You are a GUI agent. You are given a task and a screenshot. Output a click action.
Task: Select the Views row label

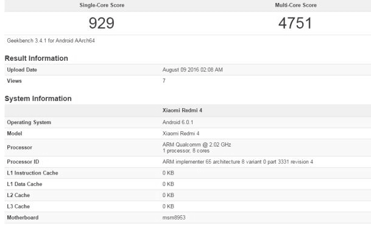point(14,81)
